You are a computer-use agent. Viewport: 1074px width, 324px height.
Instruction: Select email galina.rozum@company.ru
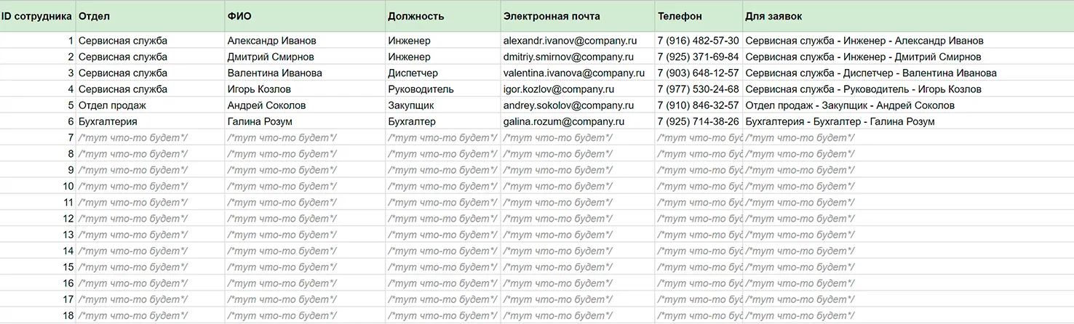[x=578, y=121]
